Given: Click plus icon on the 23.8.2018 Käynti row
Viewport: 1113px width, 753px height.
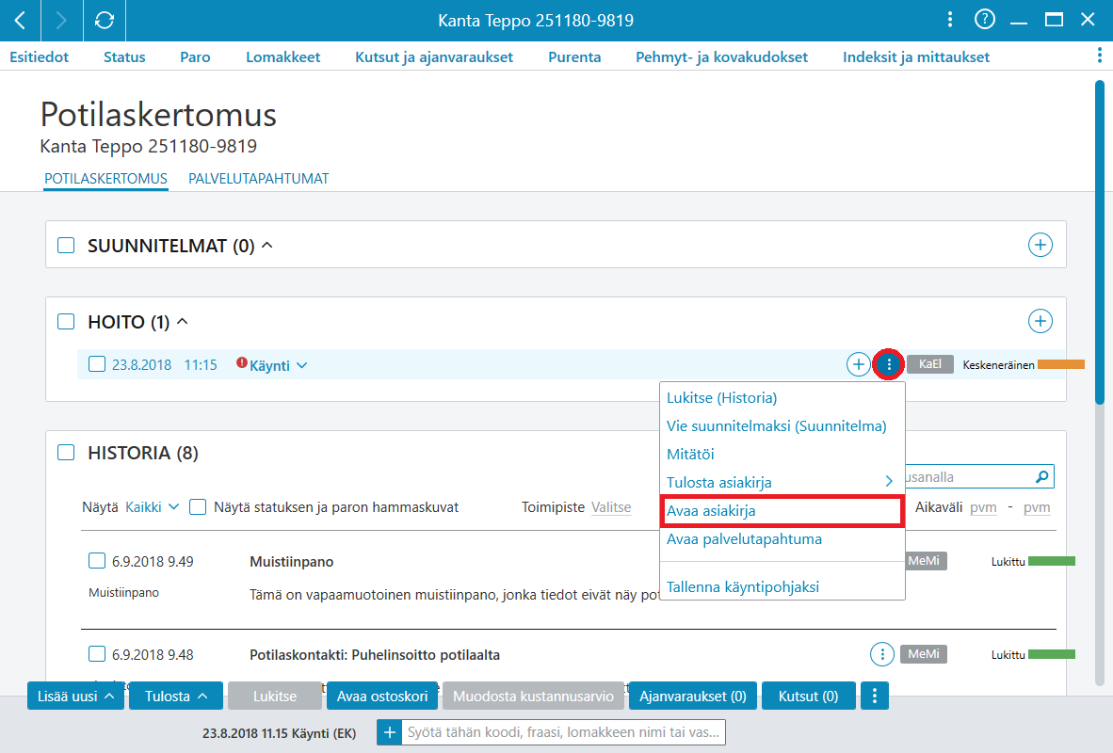Looking at the screenshot, I should click(858, 365).
